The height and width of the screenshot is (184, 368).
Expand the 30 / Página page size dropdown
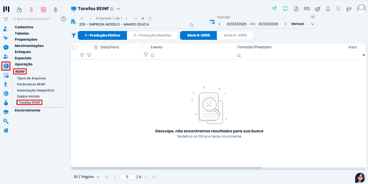click(x=86, y=177)
